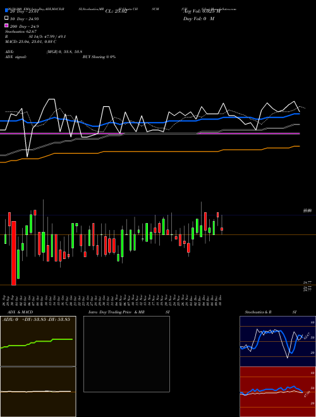Click the 'Stochastics & R' panel title
Viewport: 316px width, 417px height.
tap(258, 312)
